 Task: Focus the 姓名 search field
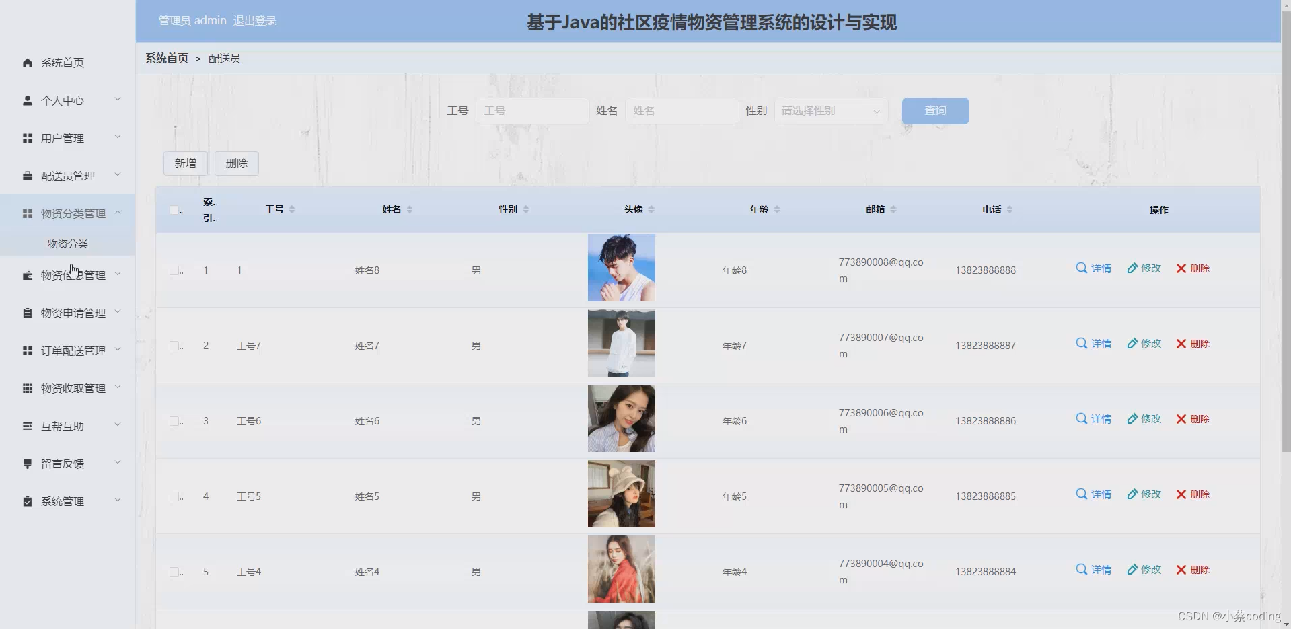coord(682,111)
